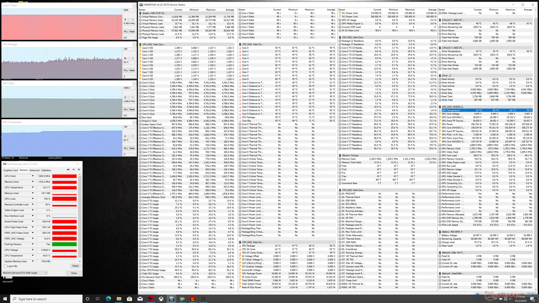Open the Windows Start menu

(5, 299)
